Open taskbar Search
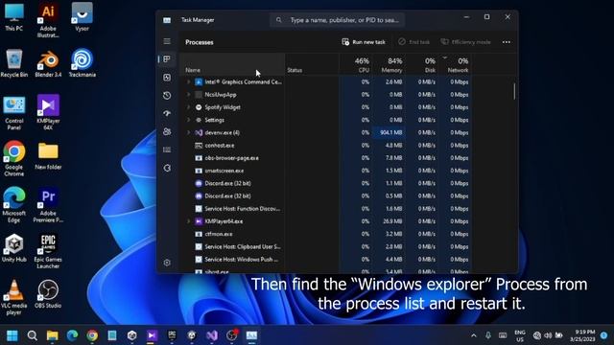614x345 pixels. (32, 335)
